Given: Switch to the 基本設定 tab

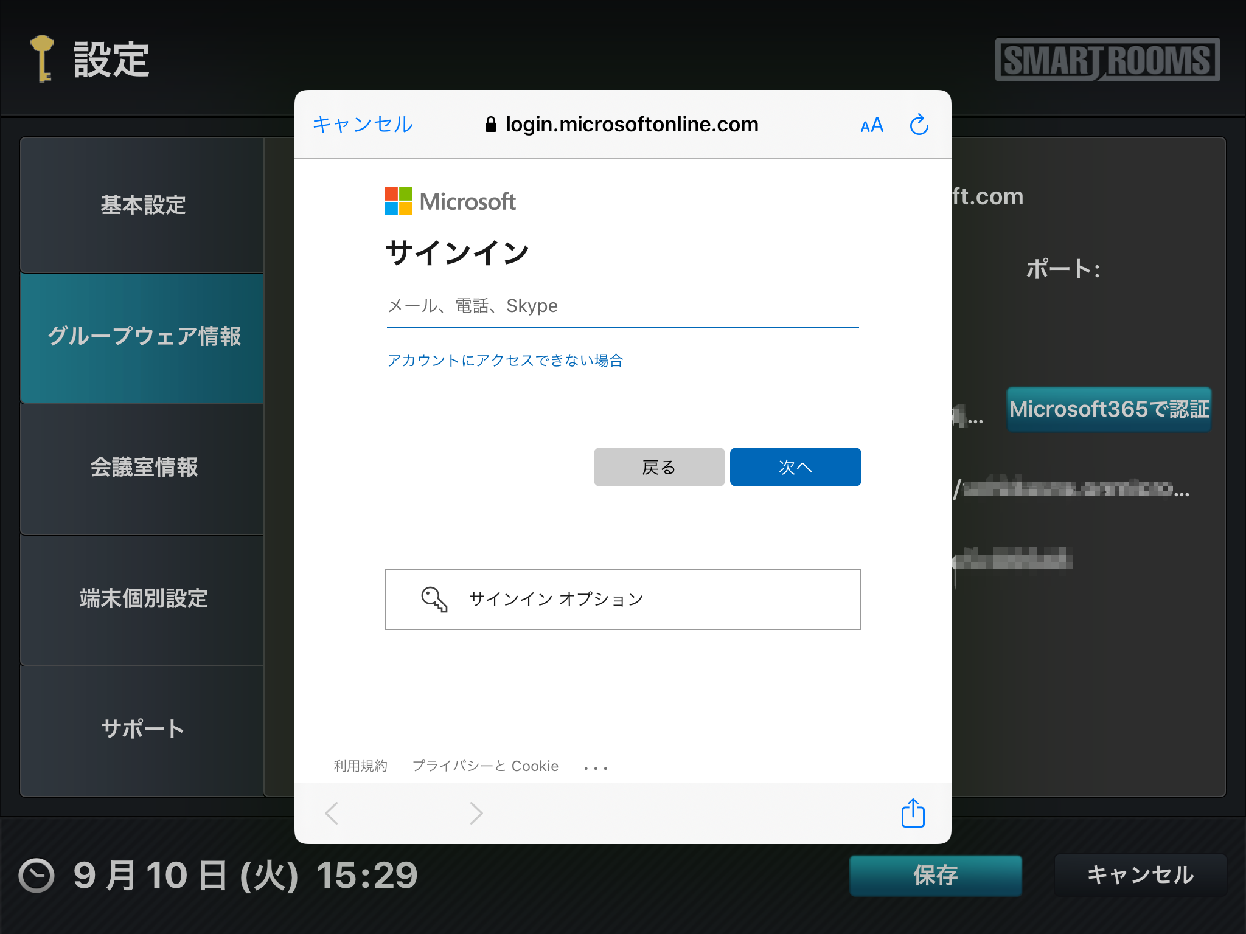Looking at the screenshot, I should click(x=142, y=205).
